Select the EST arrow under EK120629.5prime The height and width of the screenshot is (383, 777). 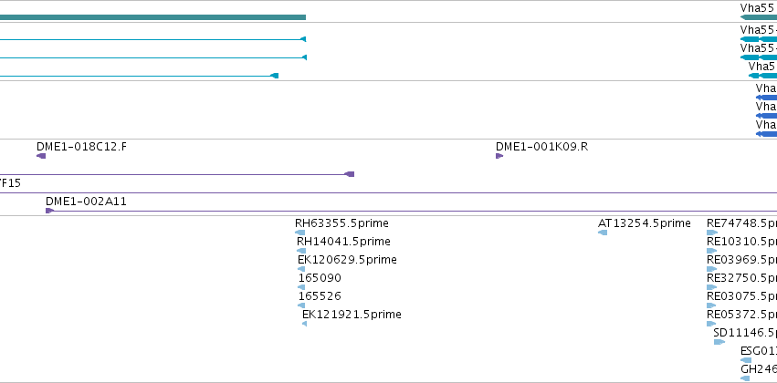[x=301, y=269]
